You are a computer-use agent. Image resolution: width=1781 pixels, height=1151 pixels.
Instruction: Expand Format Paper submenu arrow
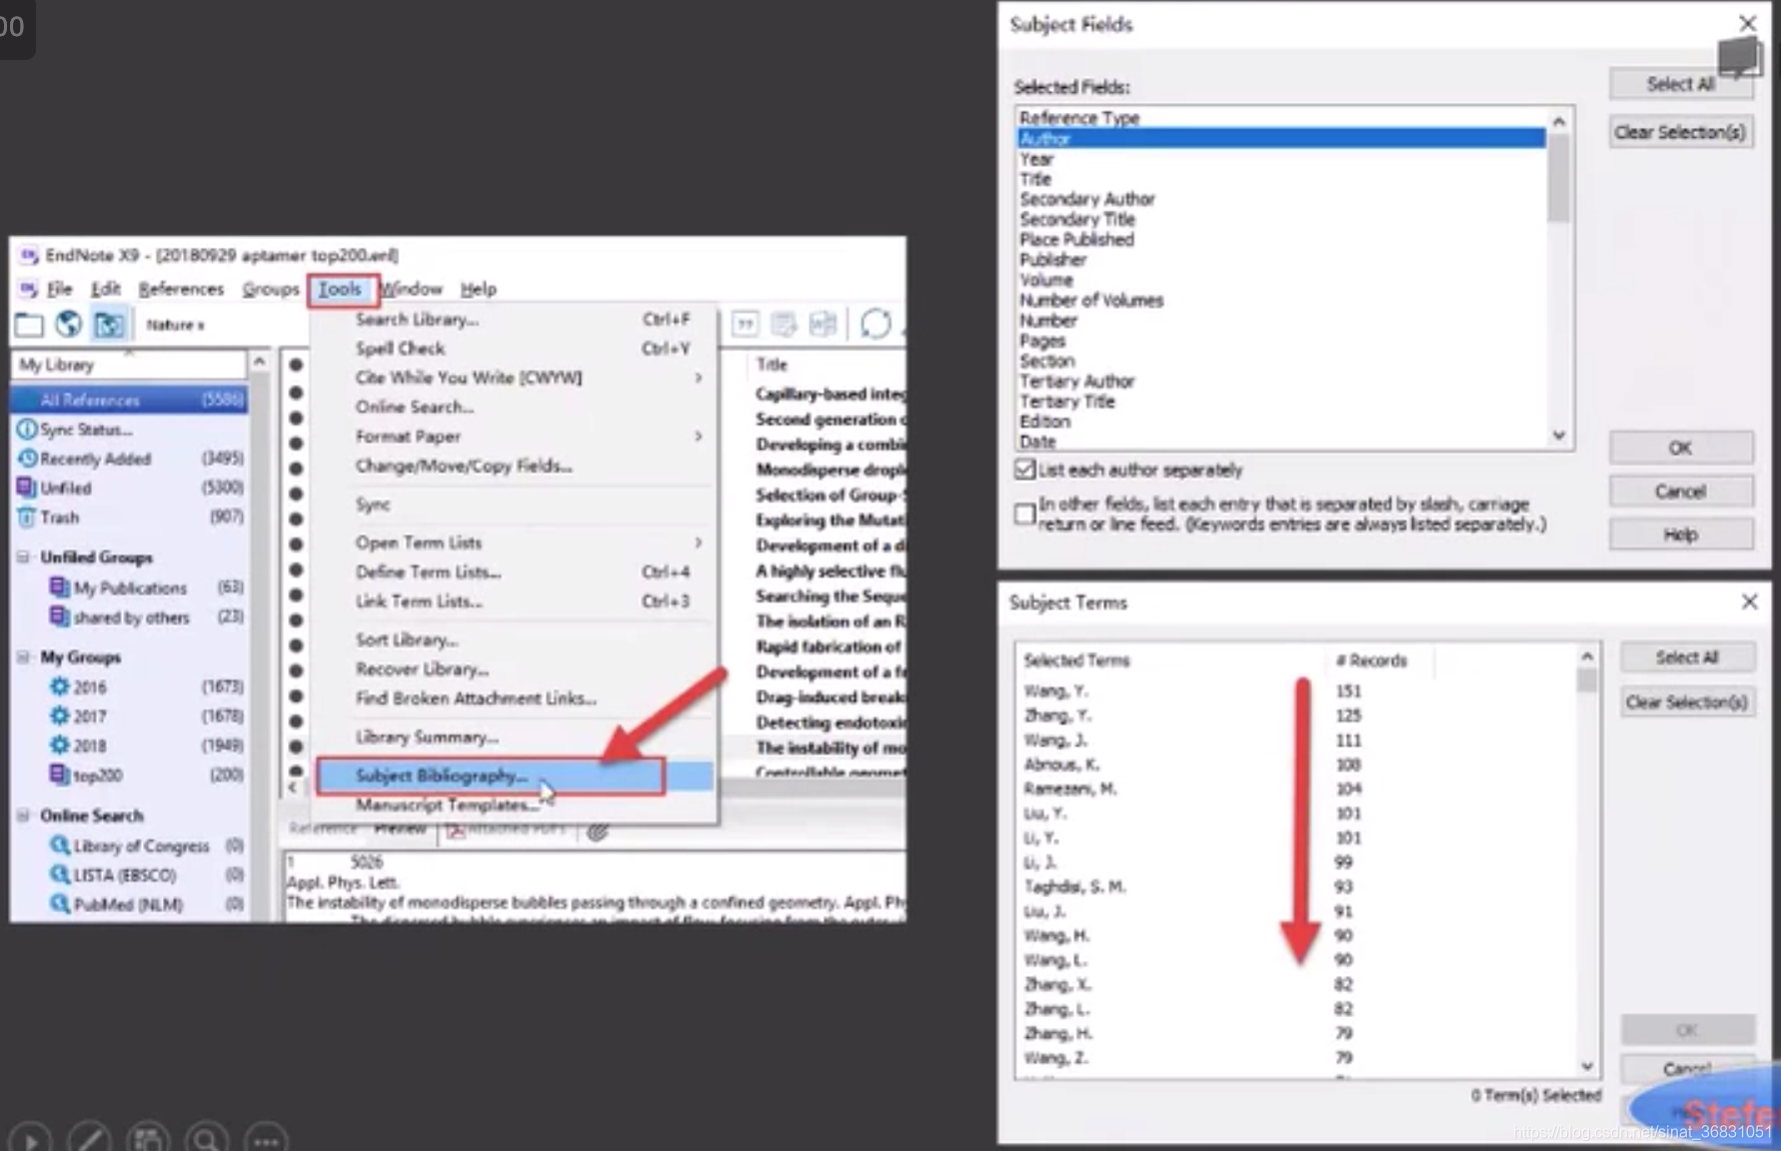tap(698, 437)
